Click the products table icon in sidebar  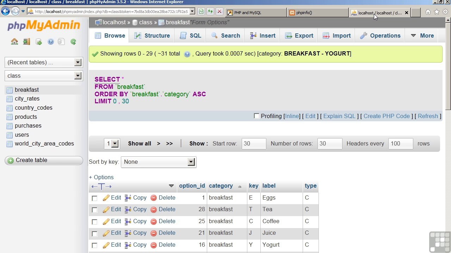coord(10,117)
